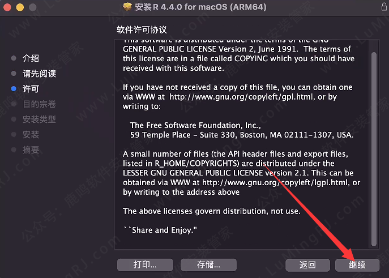The width and height of the screenshot is (389, 278).
Task: Select the 介绍 step in sidebar
Action: (31, 58)
